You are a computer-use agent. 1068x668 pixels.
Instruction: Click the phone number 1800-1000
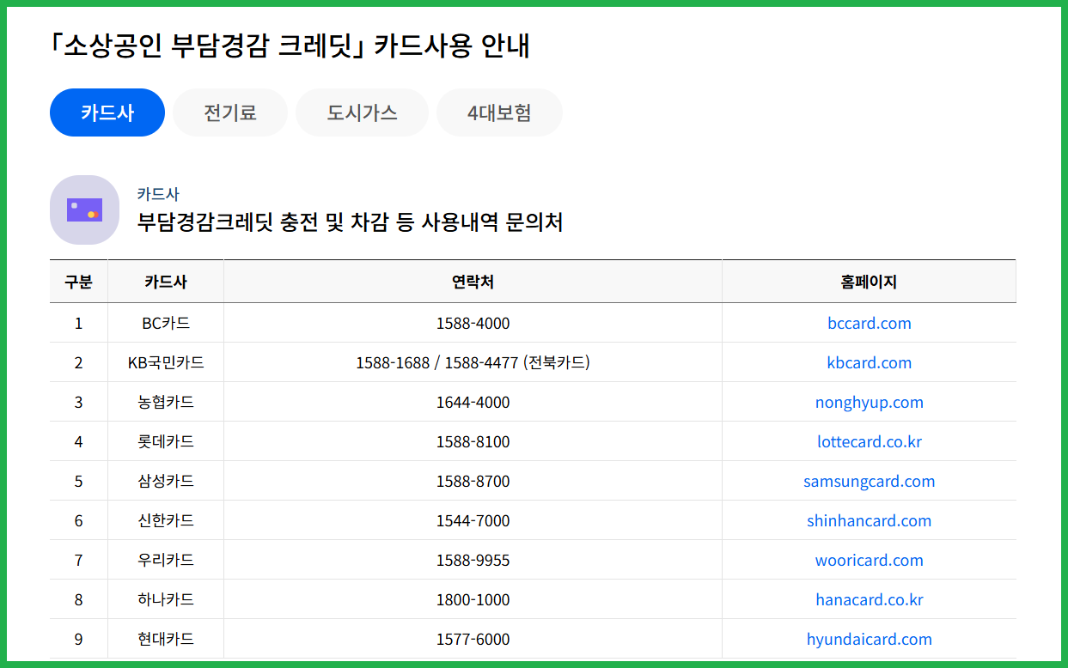(x=473, y=599)
